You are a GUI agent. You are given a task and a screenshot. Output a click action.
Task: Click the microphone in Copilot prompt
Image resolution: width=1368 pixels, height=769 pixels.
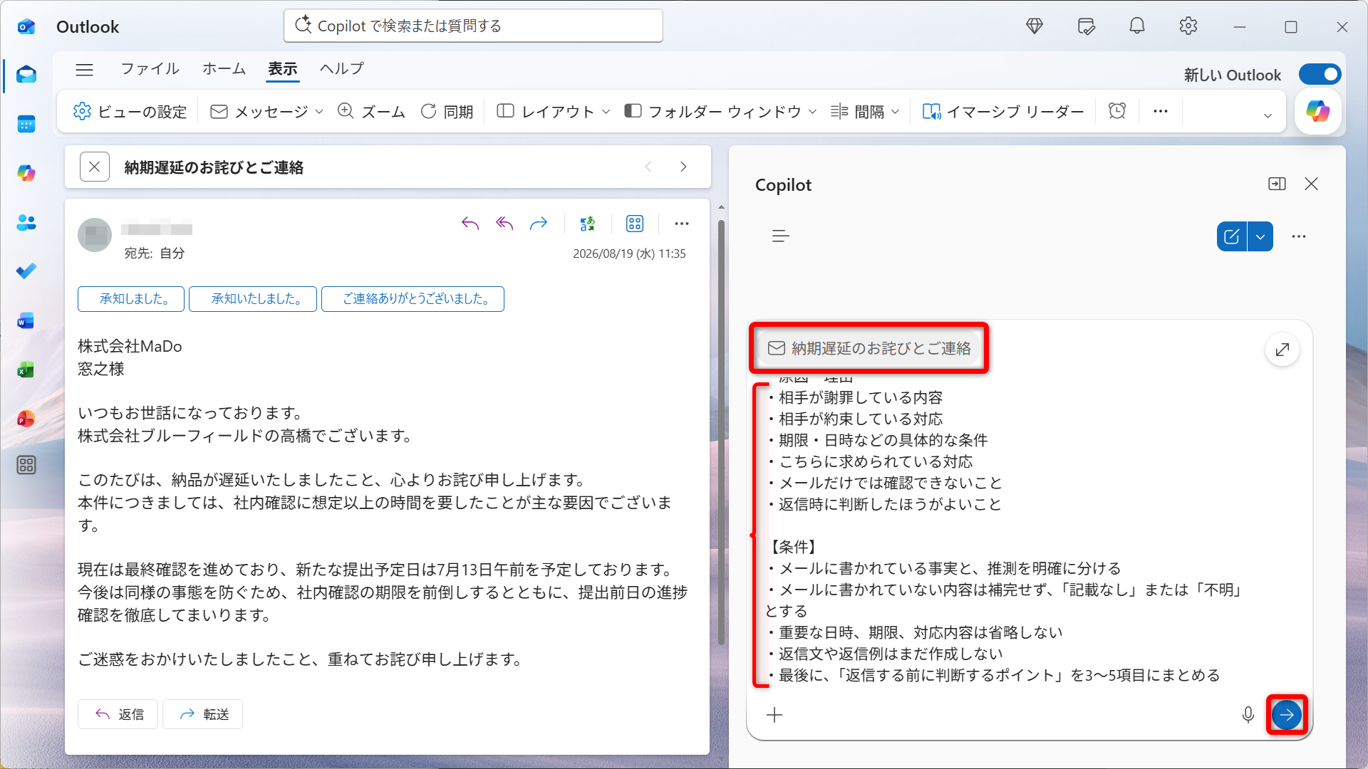pyautogui.click(x=1248, y=715)
